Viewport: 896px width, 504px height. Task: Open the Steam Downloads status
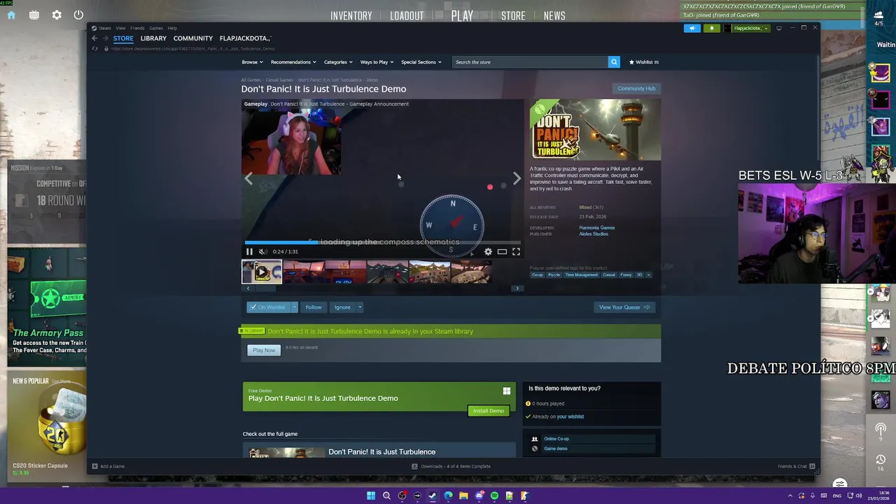451,466
